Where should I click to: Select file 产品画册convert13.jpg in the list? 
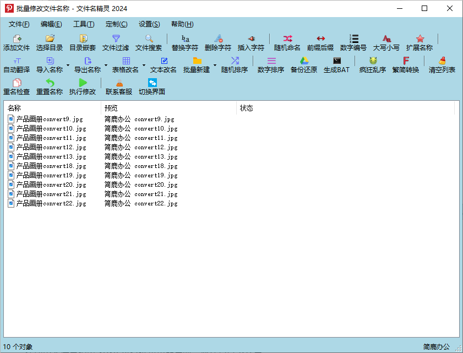pyautogui.click(x=51, y=157)
